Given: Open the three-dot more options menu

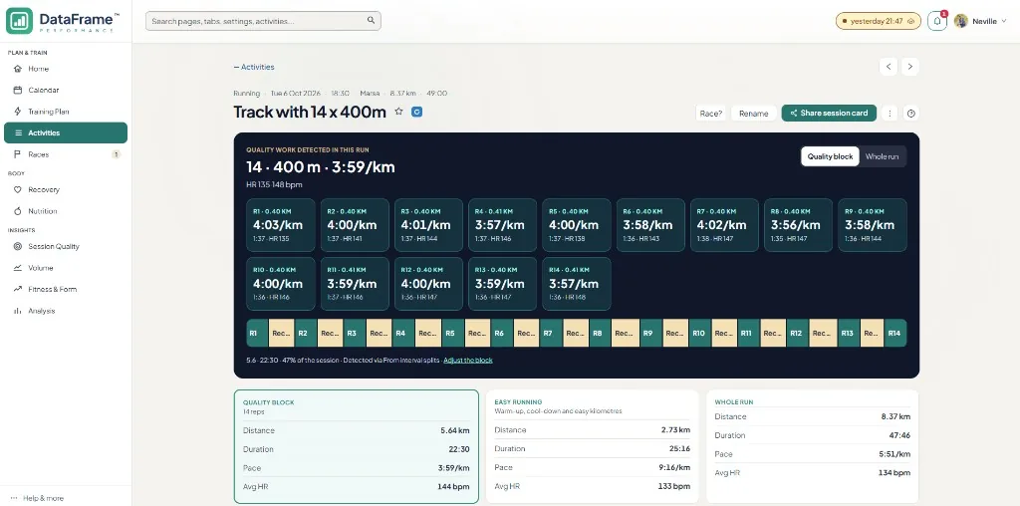Looking at the screenshot, I should tap(890, 114).
